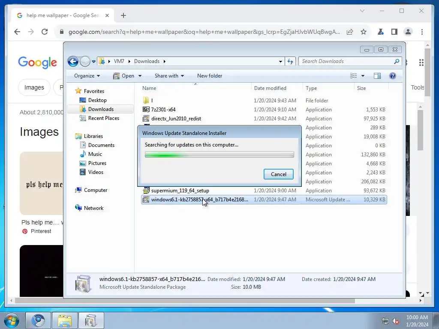Expand the Open button dropdown arrow
The width and height of the screenshot is (439, 329).
(140, 76)
